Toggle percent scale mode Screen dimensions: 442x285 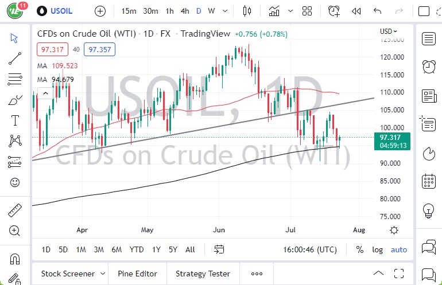coord(360,249)
